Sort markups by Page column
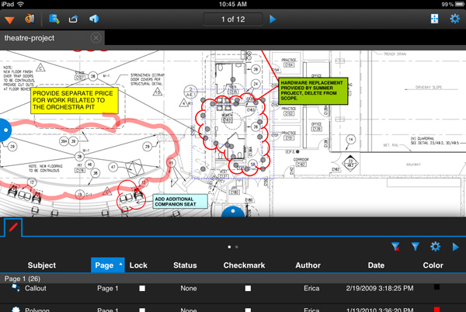Image resolution: width=466 pixels, height=312 pixels. coord(107,265)
